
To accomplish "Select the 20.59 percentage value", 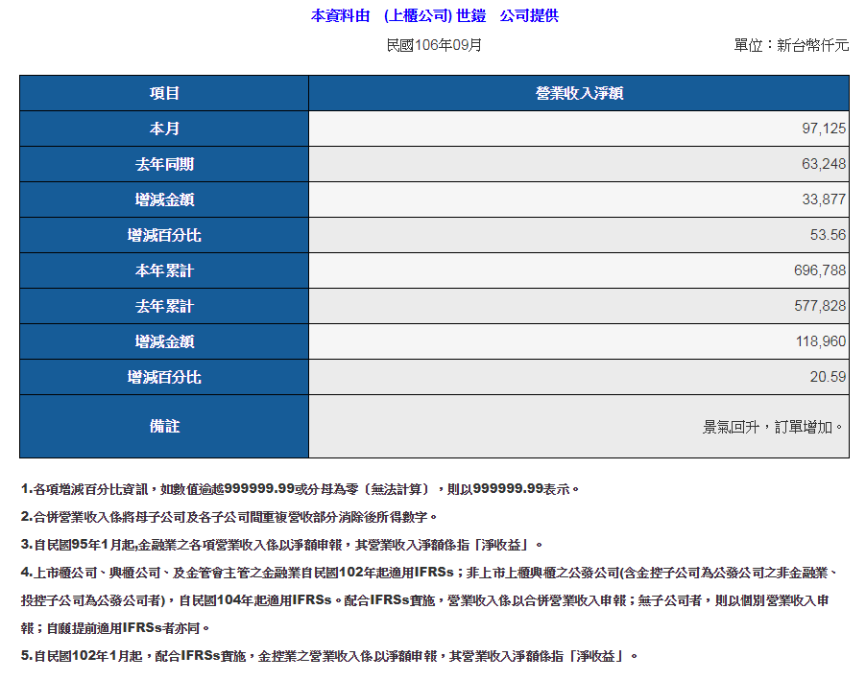I will pos(828,377).
